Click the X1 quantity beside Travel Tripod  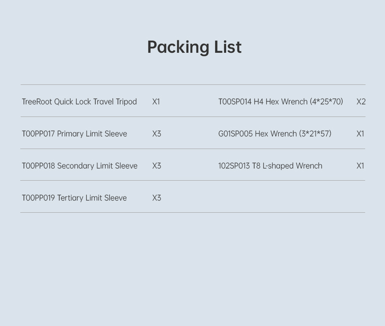click(156, 101)
